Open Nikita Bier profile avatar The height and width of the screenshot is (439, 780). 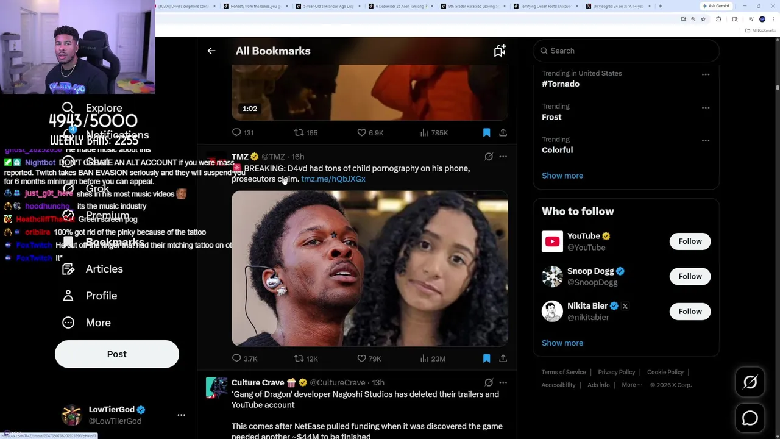552,312
